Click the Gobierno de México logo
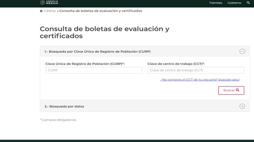The height and width of the screenshot is (142, 254). coord(49,2)
